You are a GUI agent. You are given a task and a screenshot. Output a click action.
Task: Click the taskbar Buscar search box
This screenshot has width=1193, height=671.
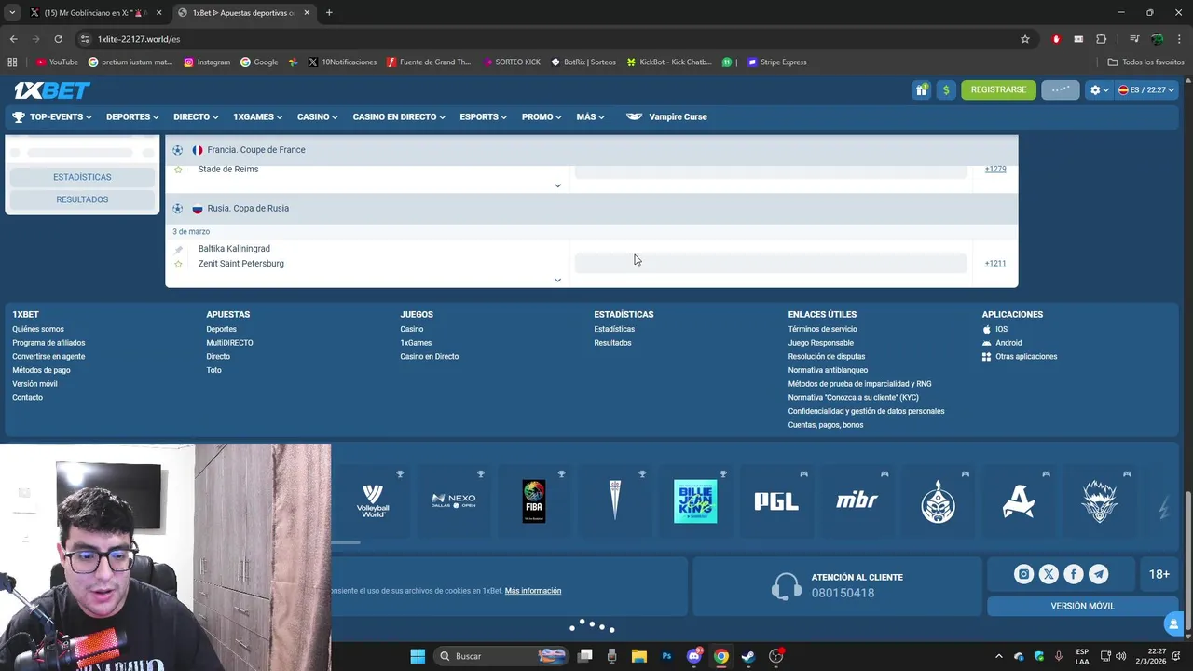[x=501, y=656]
